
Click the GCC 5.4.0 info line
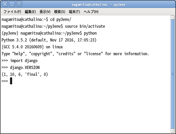coord(32,47)
